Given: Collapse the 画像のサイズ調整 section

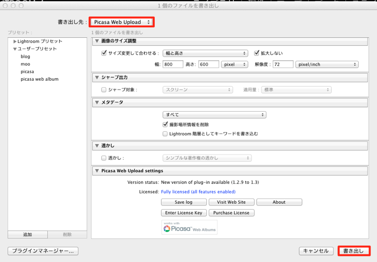Looking at the screenshot, I should coord(97,41).
